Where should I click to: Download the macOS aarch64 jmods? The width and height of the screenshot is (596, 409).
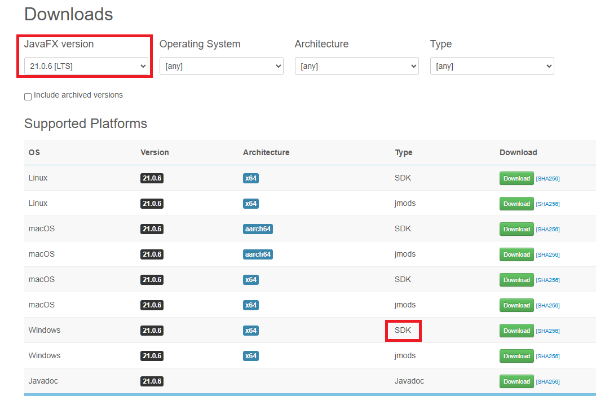point(516,254)
